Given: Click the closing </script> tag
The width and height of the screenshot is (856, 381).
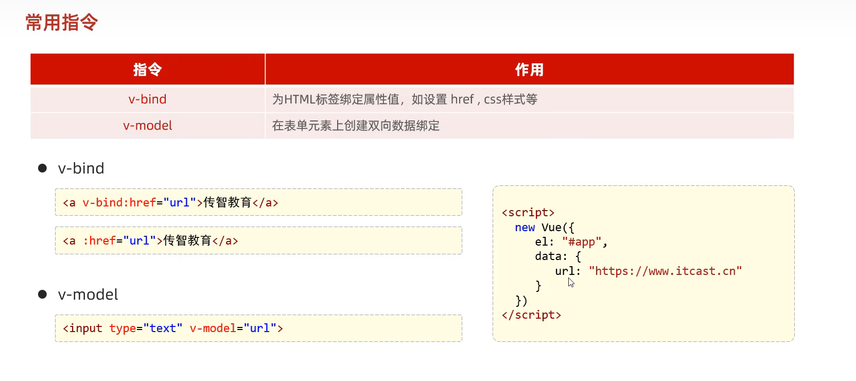Looking at the screenshot, I should (x=531, y=315).
